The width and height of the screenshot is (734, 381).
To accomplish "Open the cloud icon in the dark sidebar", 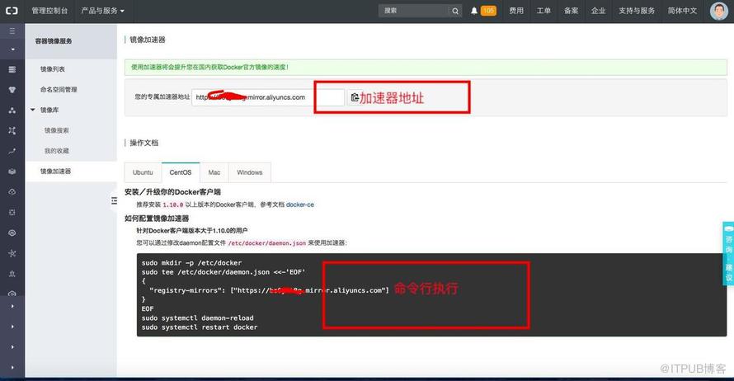I will tap(12, 192).
